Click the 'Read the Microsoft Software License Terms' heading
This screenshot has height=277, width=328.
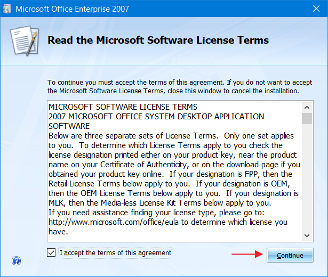point(158,40)
